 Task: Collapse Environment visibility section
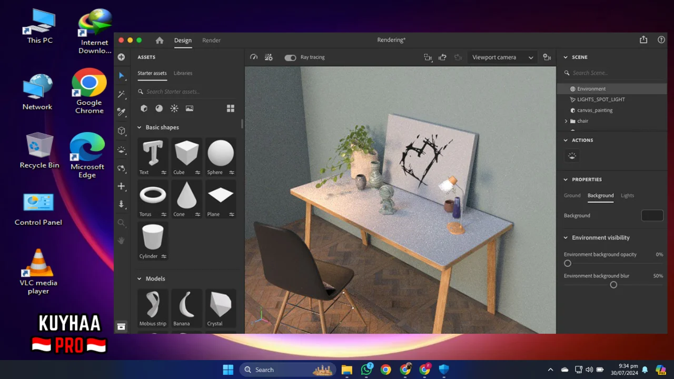[x=566, y=237]
